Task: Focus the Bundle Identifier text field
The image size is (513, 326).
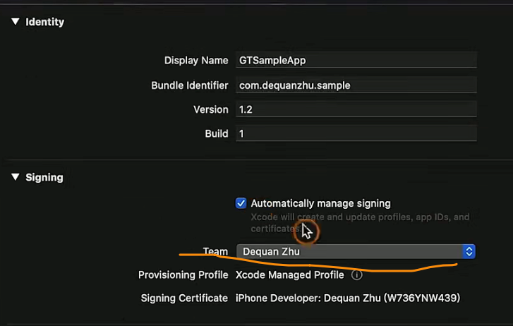Action: (356, 85)
